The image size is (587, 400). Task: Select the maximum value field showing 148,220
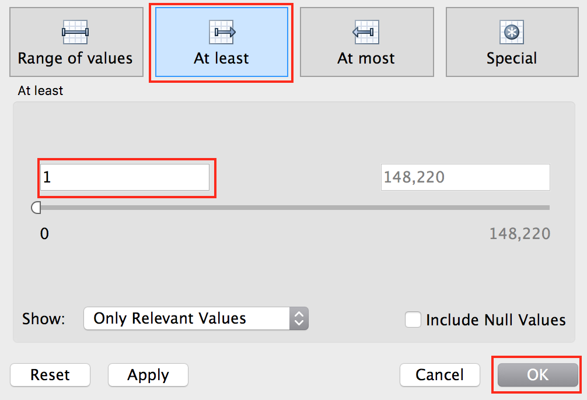(465, 177)
